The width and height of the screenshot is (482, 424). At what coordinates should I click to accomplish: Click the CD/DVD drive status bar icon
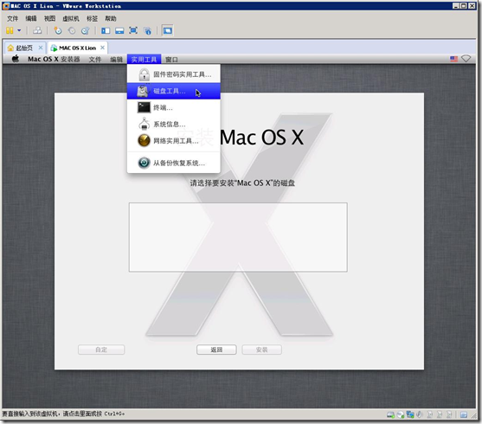click(x=401, y=415)
